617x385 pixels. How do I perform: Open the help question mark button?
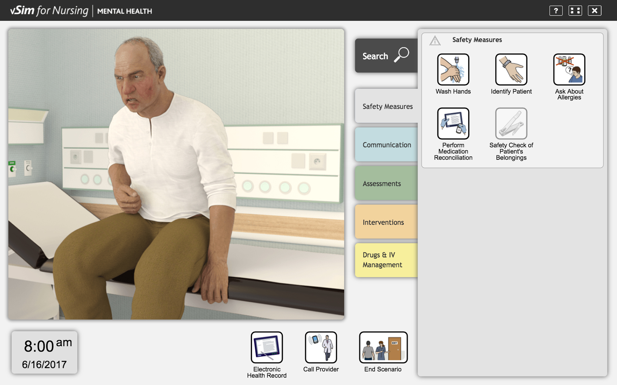point(556,11)
